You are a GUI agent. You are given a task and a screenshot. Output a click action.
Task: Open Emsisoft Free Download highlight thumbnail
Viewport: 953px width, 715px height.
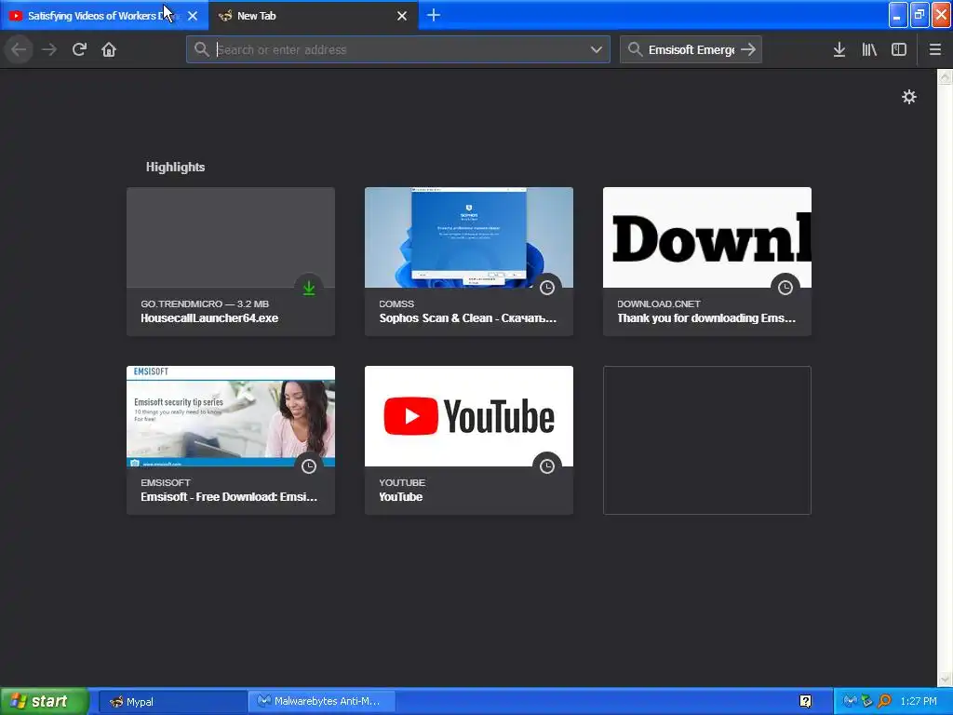[x=231, y=416]
